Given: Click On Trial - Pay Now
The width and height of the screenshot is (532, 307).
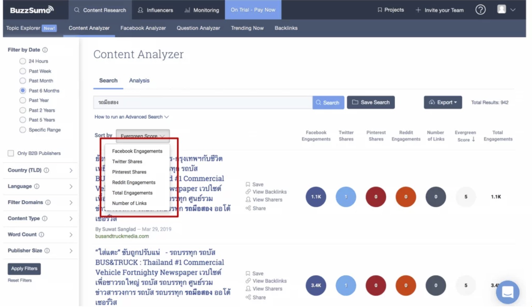Looking at the screenshot, I should (253, 10).
